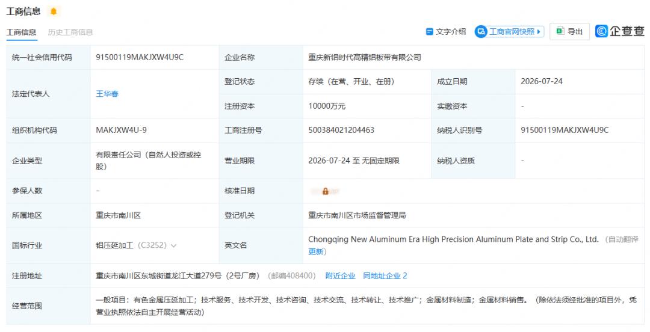Click the 参保人数 label cell
The height and width of the screenshot is (332, 650).
[49, 191]
